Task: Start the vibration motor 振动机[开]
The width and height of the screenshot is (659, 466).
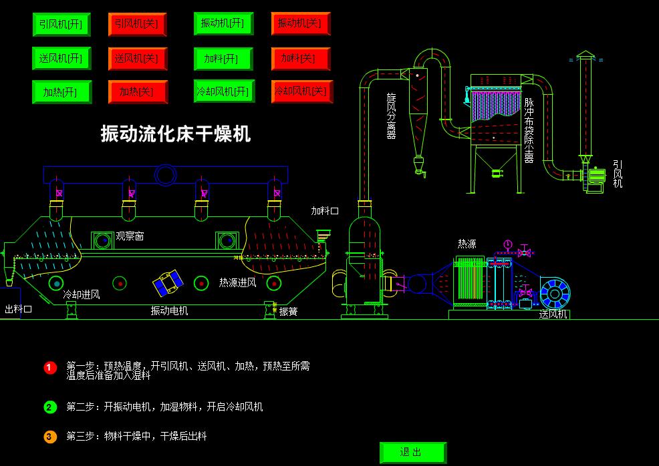Action: [224, 23]
